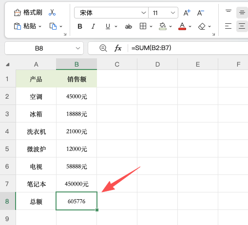This screenshot has width=248, height=225.
Task: Click the cell 空调
Action: pyautogui.click(x=36, y=96)
